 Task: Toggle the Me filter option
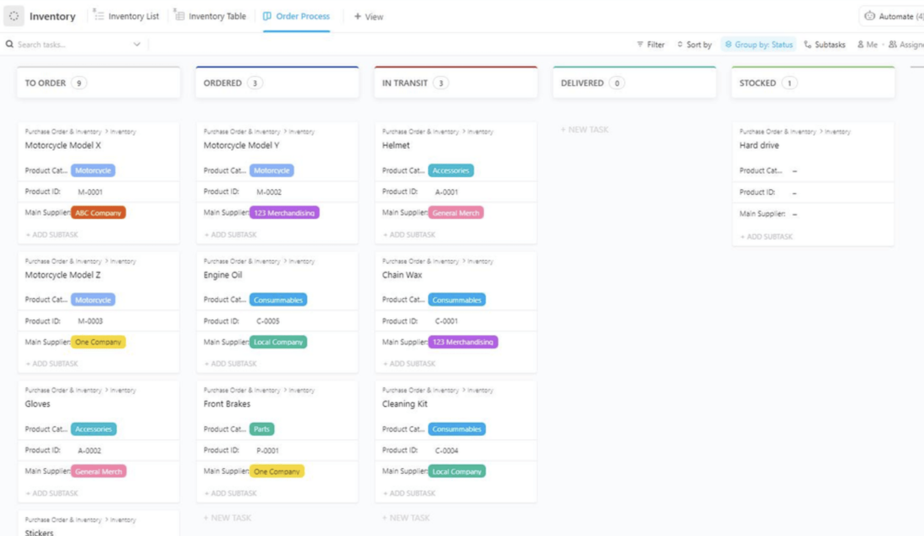click(866, 44)
